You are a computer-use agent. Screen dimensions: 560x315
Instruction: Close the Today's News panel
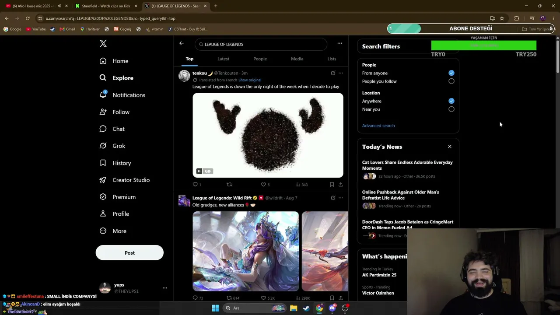pos(450,147)
